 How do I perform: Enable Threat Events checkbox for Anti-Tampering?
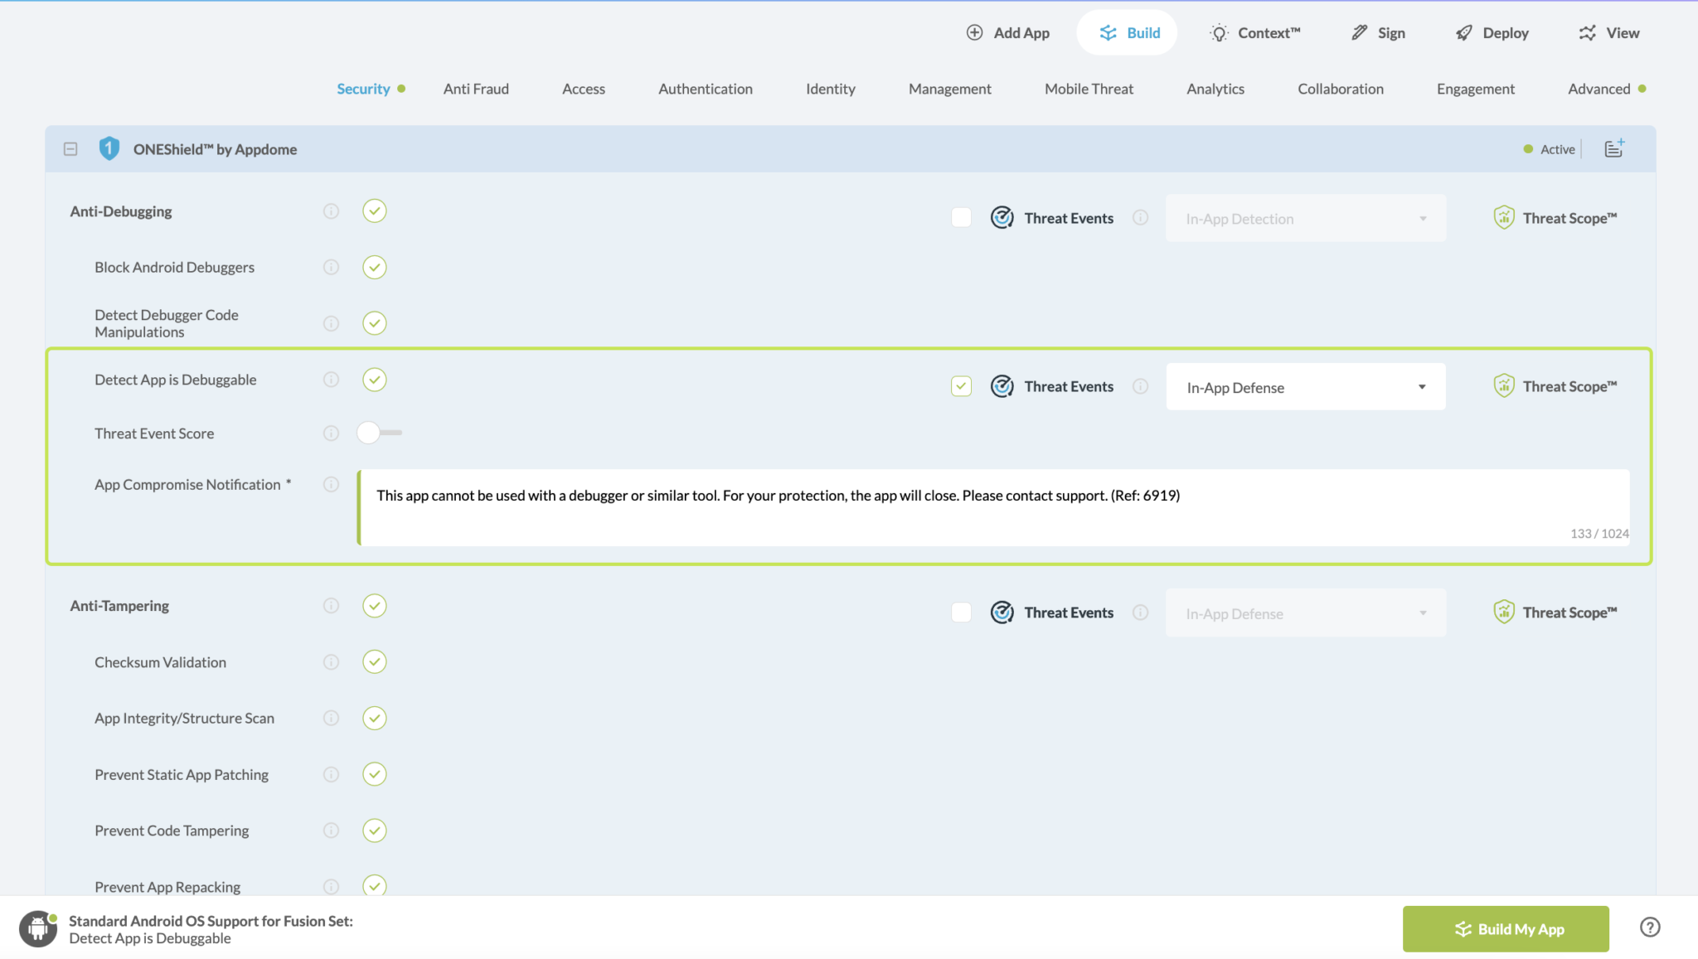[x=961, y=613]
